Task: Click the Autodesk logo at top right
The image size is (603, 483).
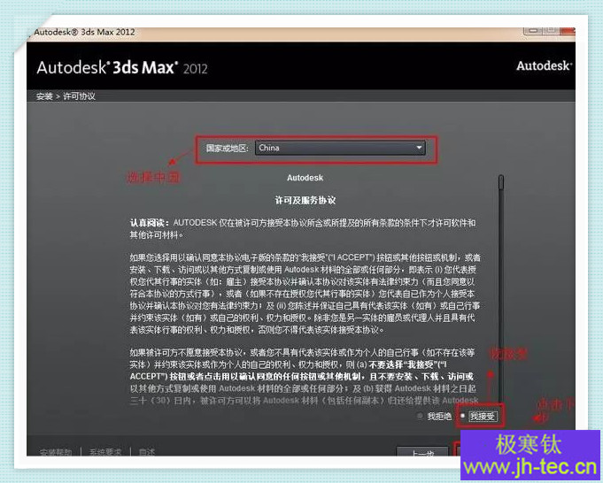Action: pos(545,66)
